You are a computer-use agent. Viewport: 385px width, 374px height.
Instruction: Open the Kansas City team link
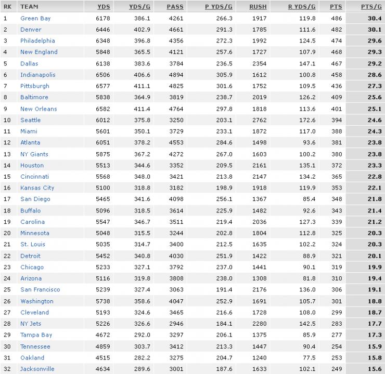[37, 188]
